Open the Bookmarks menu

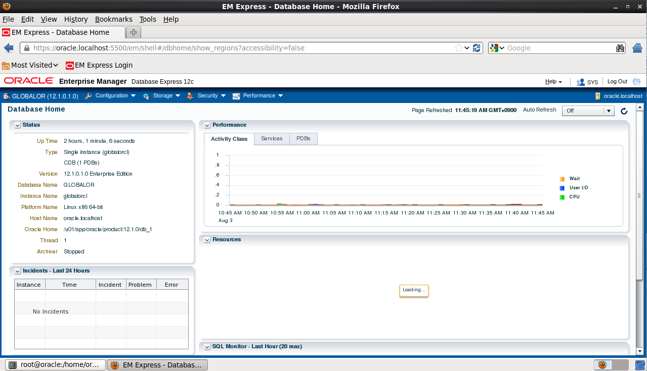click(x=113, y=19)
